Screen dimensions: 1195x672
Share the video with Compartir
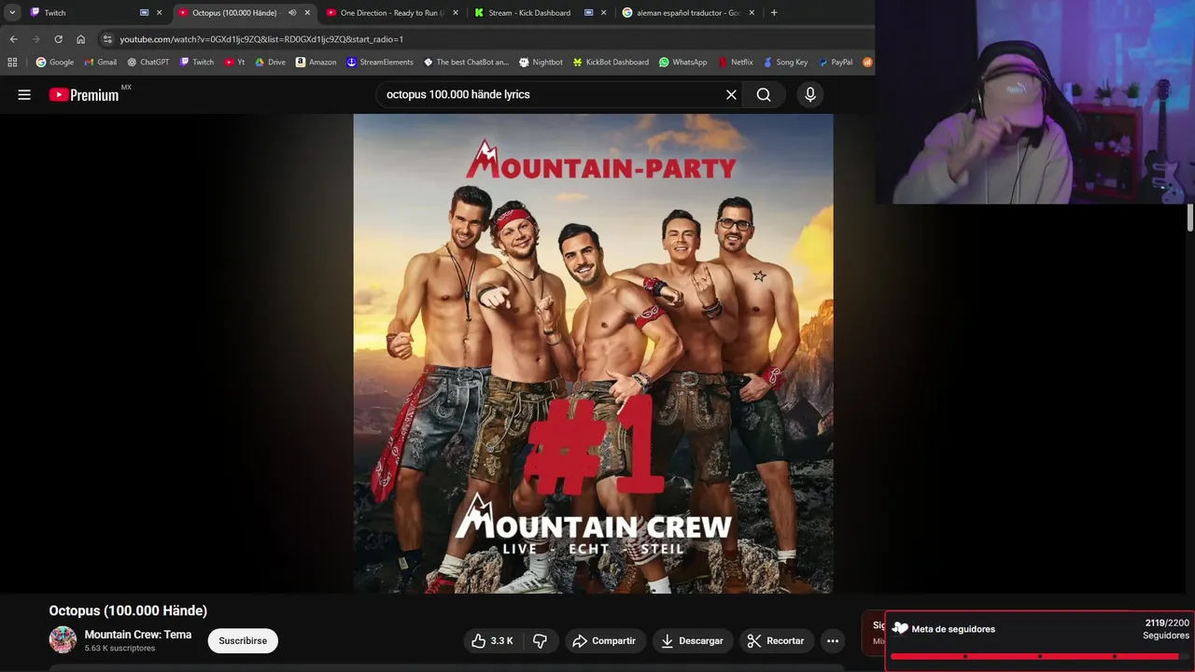(604, 640)
